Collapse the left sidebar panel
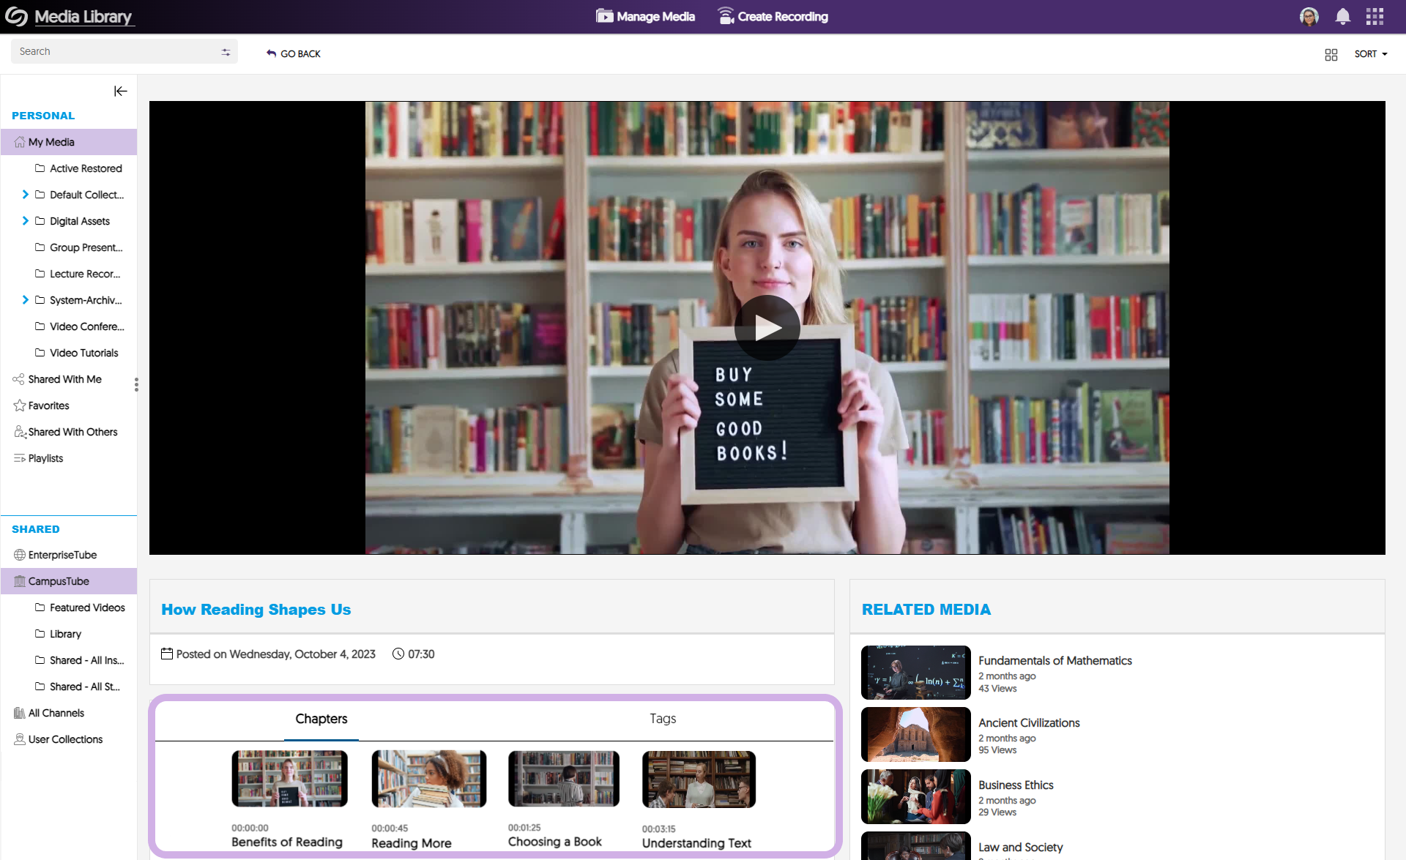Image resolution: width=1406 pixels, height=860 pixels. point(121,91)
